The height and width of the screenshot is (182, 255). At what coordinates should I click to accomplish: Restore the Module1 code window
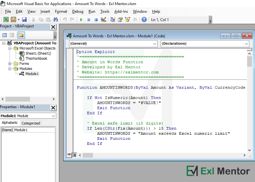pos(236,36)
